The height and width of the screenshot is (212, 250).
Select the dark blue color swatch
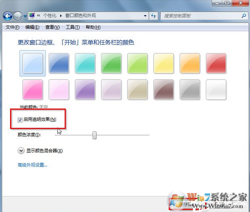click(59, 63)
